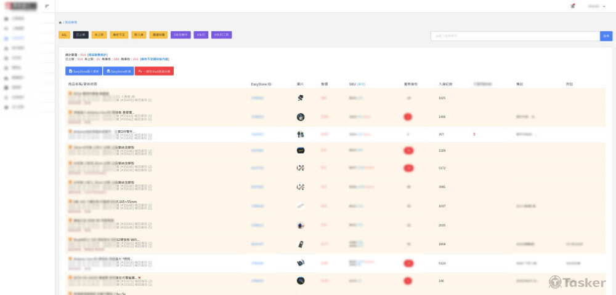Click the first sidebar menu icon
The image size is (616, 295).
(6, 18)
